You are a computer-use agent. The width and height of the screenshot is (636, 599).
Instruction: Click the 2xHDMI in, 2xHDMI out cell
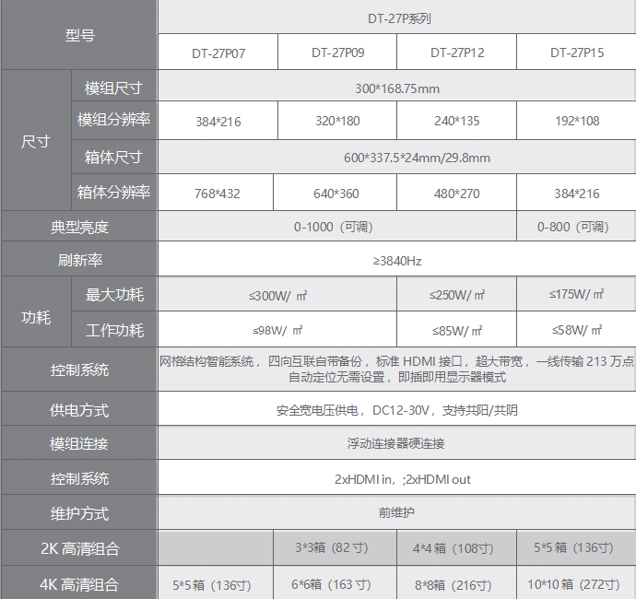tap(396, 479)
